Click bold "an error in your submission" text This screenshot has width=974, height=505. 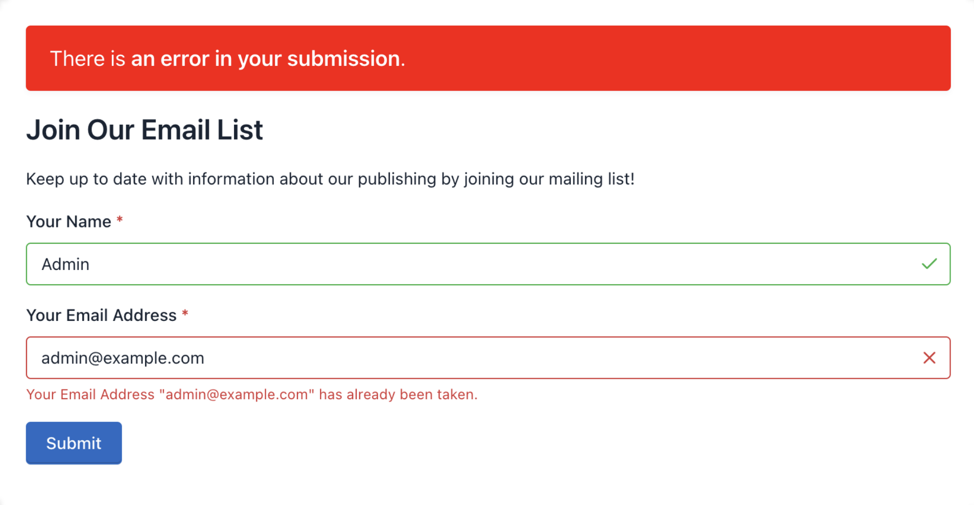tap(266, 59)
